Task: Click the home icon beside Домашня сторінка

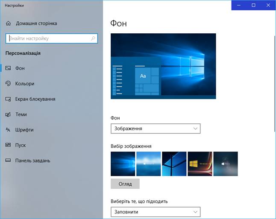Action: (x=8, y=23)
